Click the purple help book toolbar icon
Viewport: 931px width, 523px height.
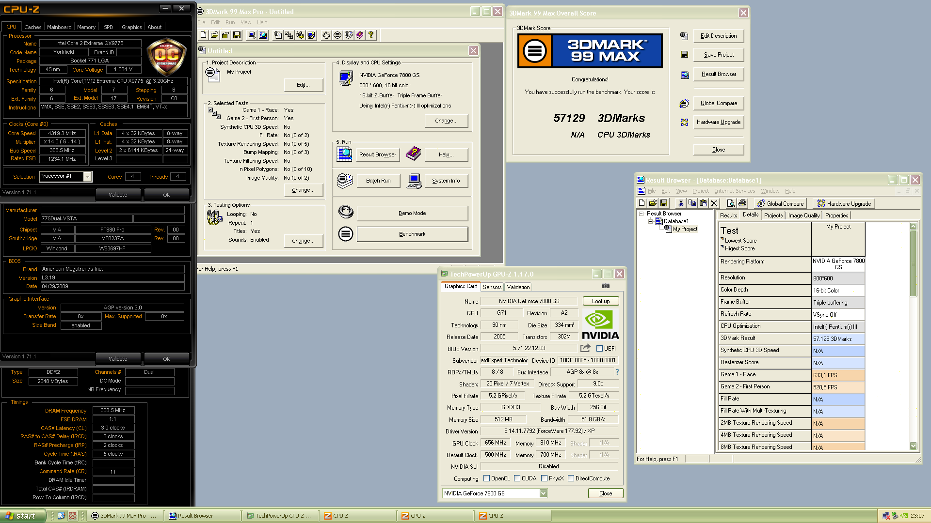coord(359,35)
